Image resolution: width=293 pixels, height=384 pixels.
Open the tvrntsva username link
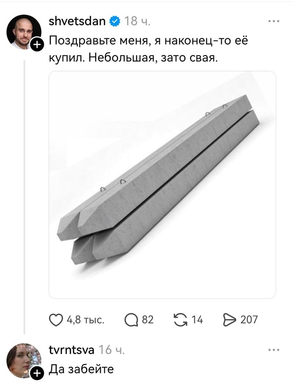coord(72,350)
